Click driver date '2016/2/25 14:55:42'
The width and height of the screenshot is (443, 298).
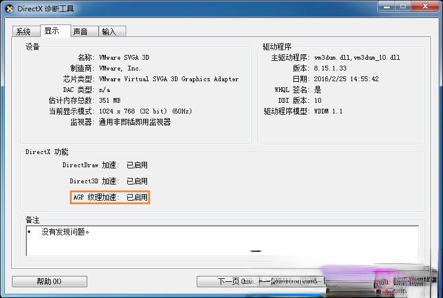(x=346, y=79)
